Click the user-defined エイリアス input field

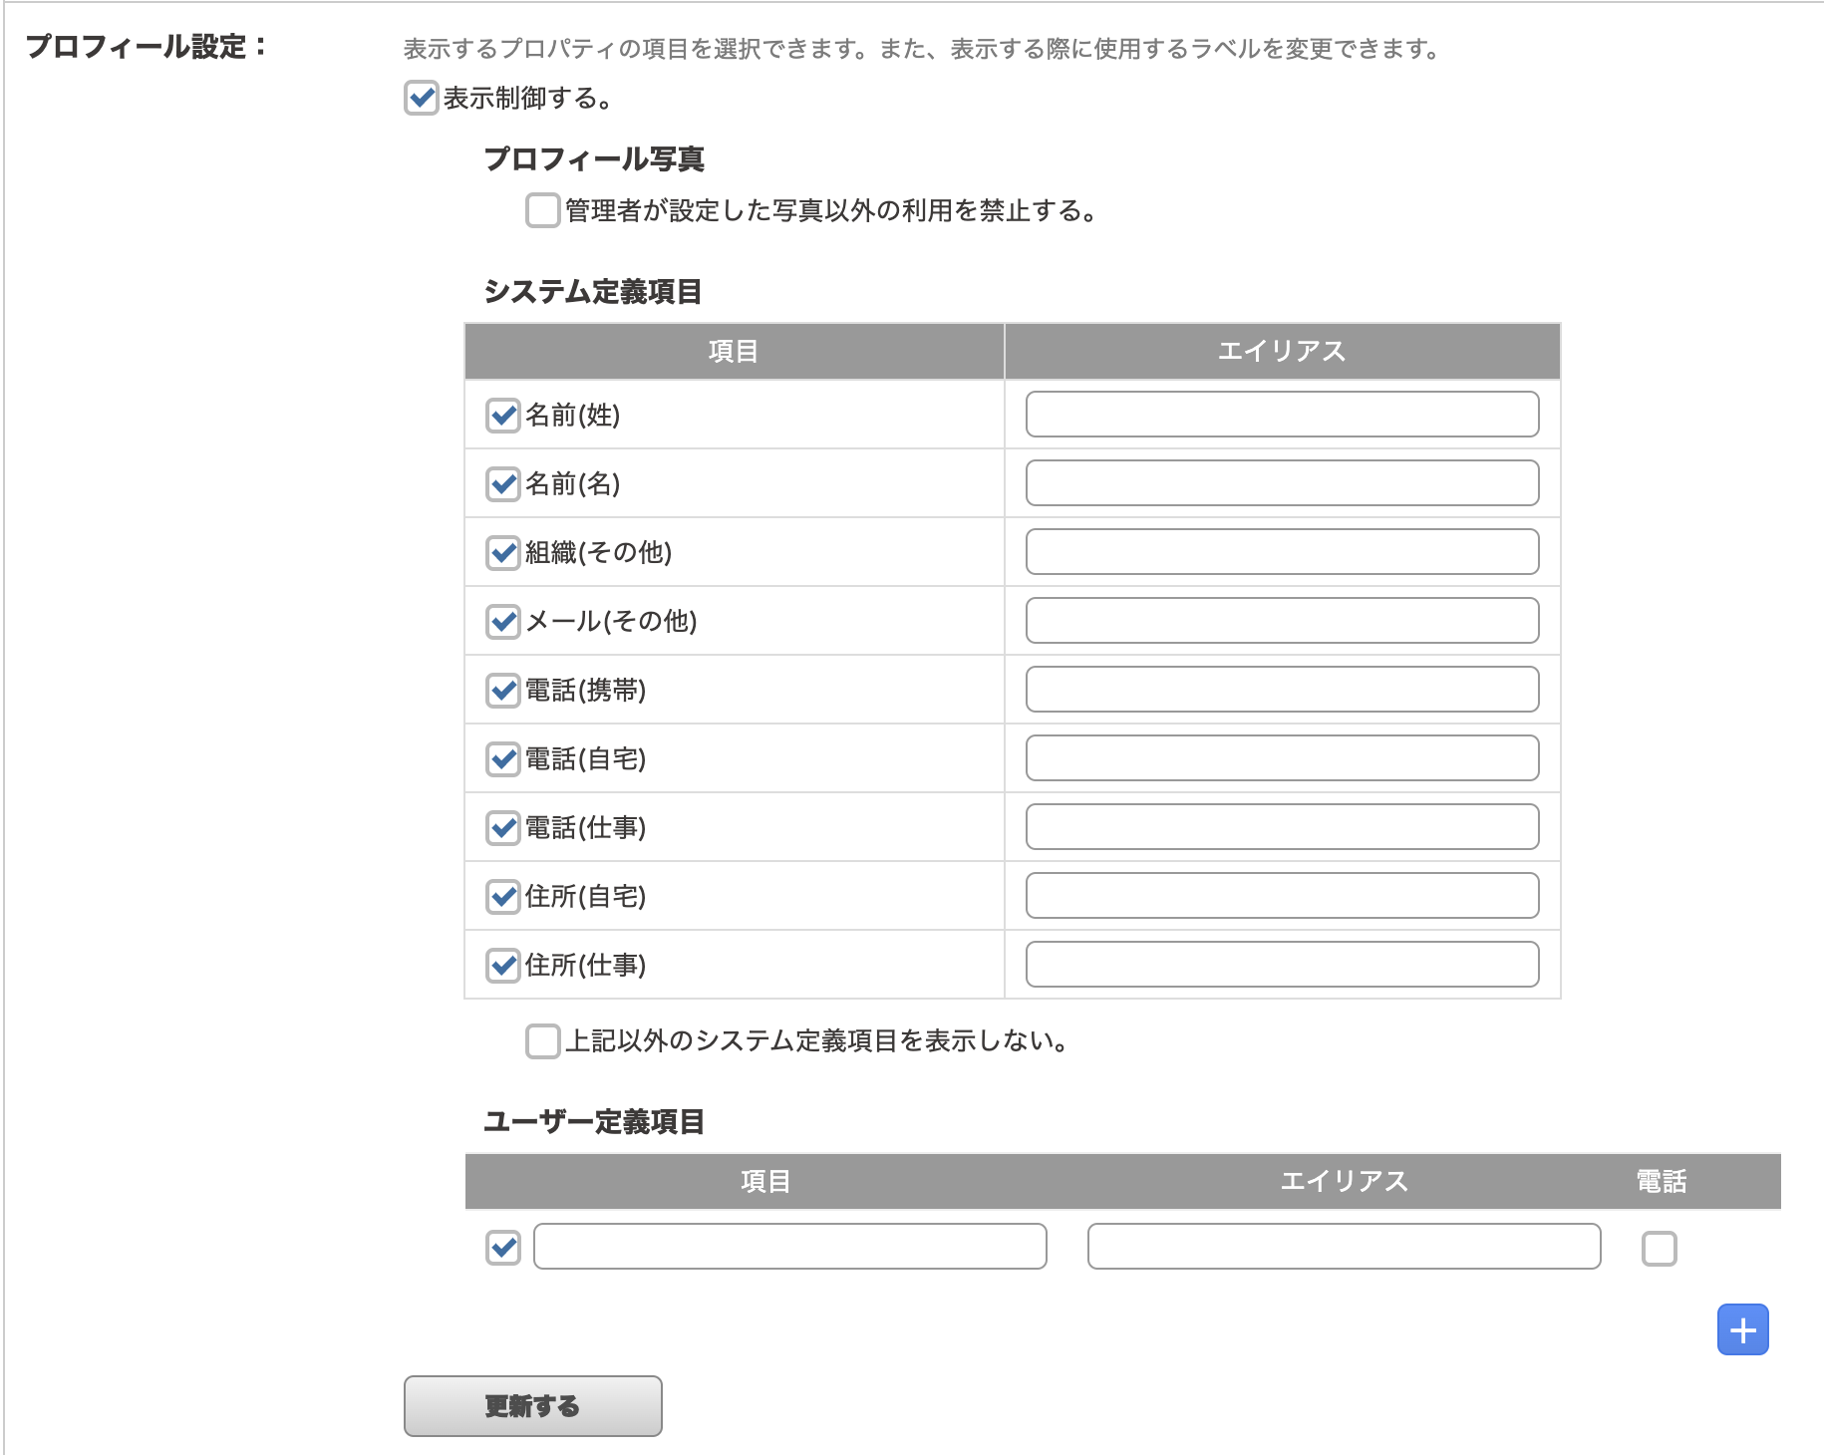1345,1247
